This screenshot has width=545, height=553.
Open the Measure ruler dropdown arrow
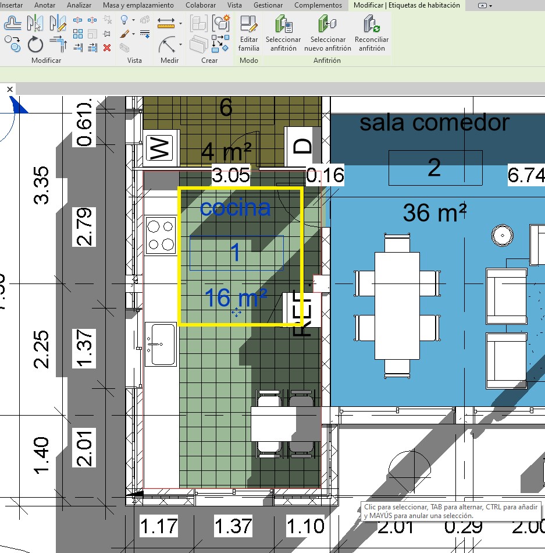tap(180, 24)
